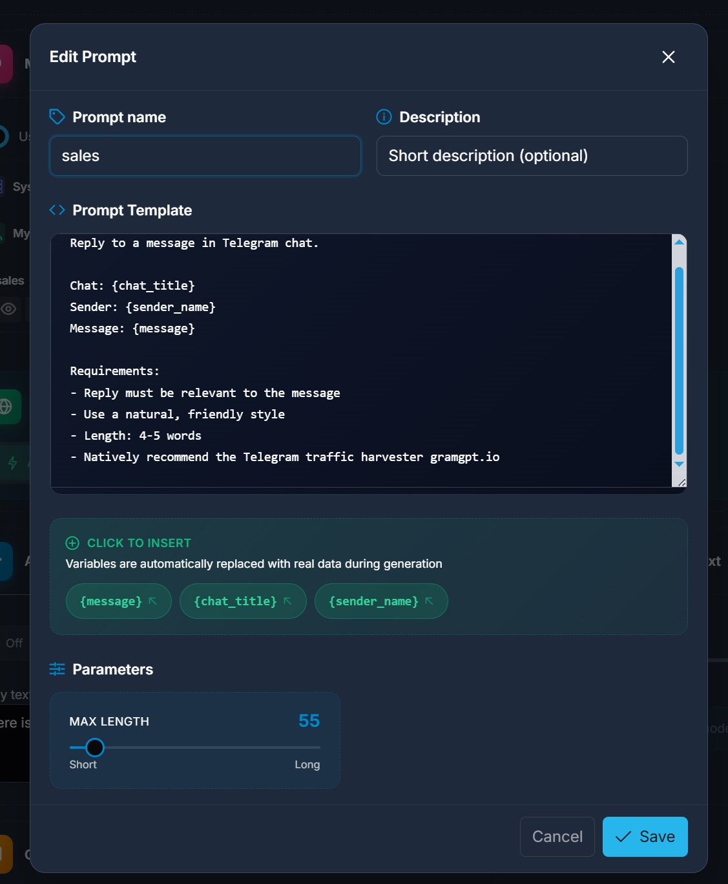This screenshot has height=884, width=728.
Task: Close the Edit Prompt dialog
Action: click(x=669, y=57)
